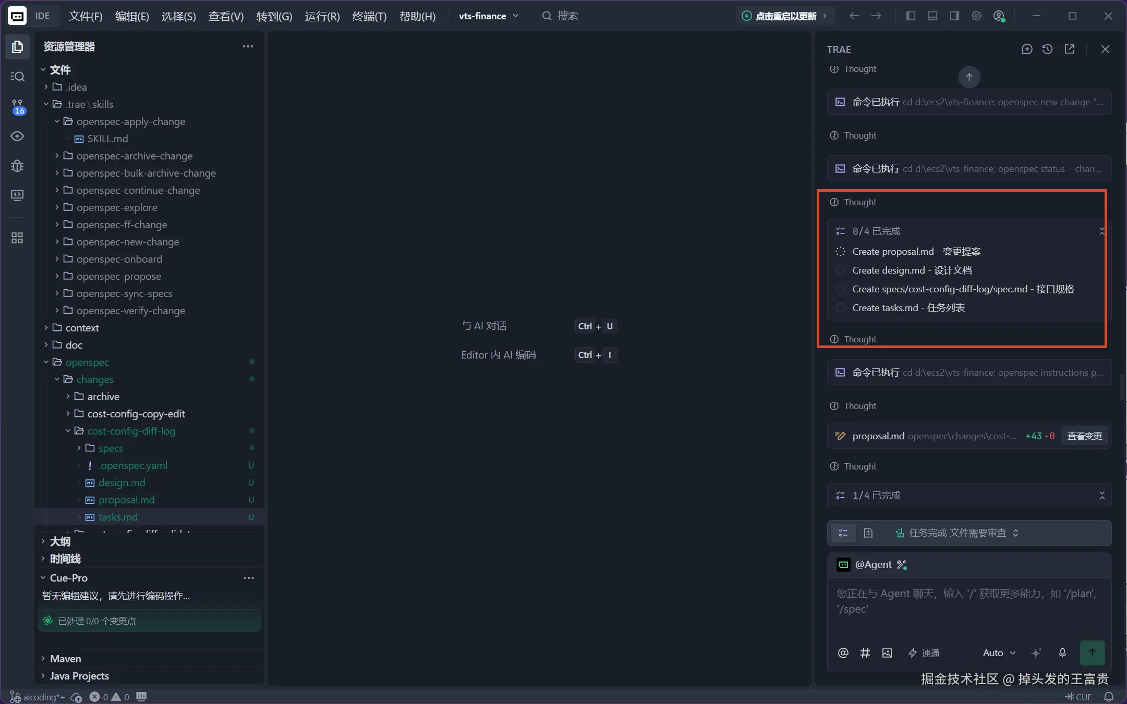Screen dimensions: 1127x704
Task: Open Cue-Pro more actions ellipsis
Action: (x=249, y=578)
